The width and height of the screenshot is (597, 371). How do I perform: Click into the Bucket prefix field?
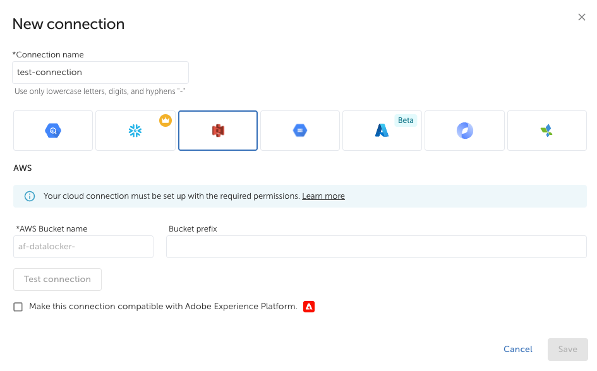376,247
